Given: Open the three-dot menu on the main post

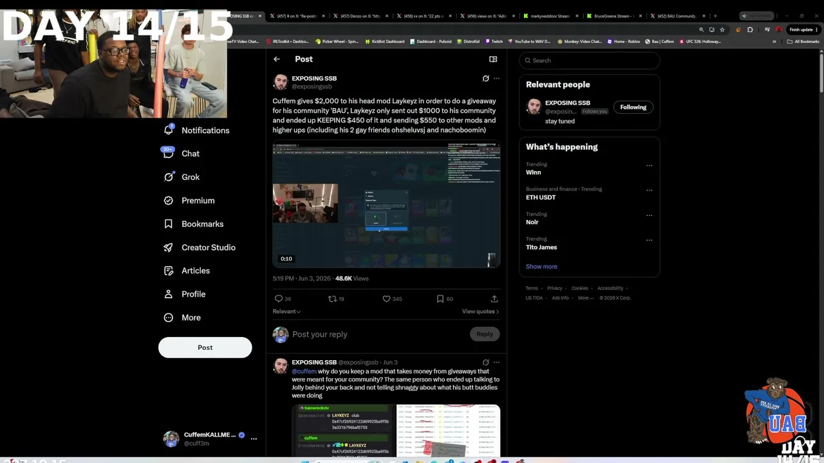Looking at the screenshot, I should coord(496,78).
